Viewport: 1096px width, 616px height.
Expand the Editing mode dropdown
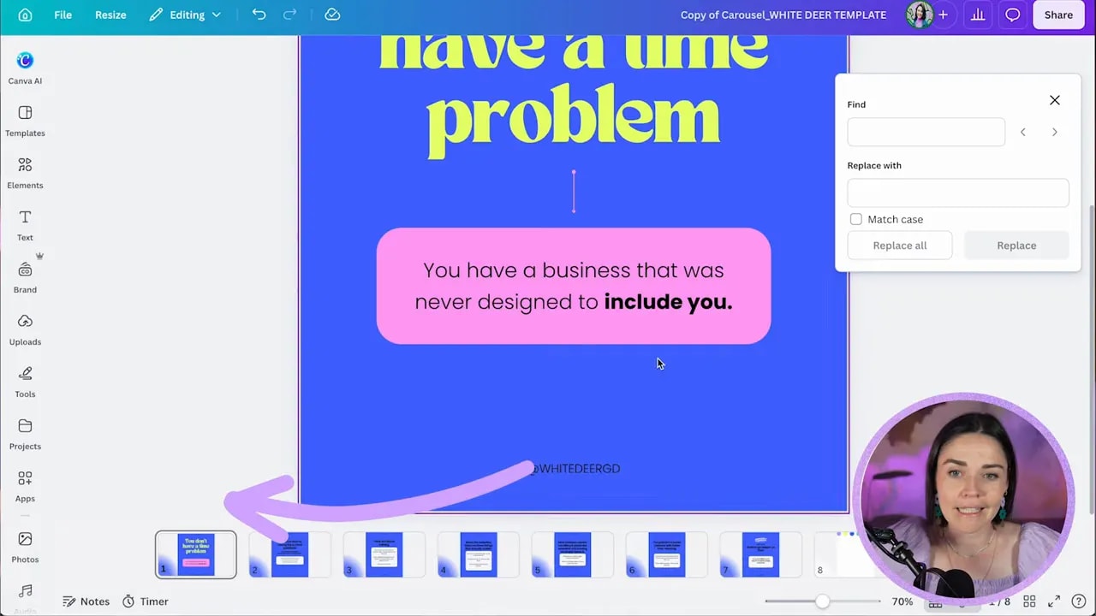point(185,15)
